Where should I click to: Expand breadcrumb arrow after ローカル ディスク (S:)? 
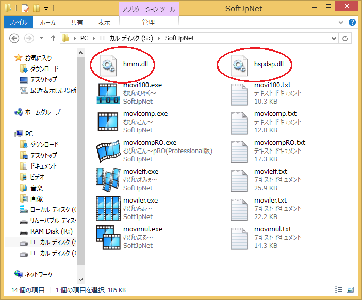[x=159, y=38]
